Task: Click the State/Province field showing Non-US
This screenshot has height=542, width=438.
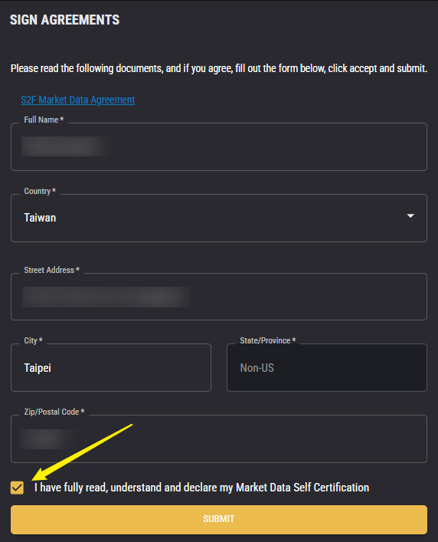Action: pyautogui.click(x=326, y=367)
